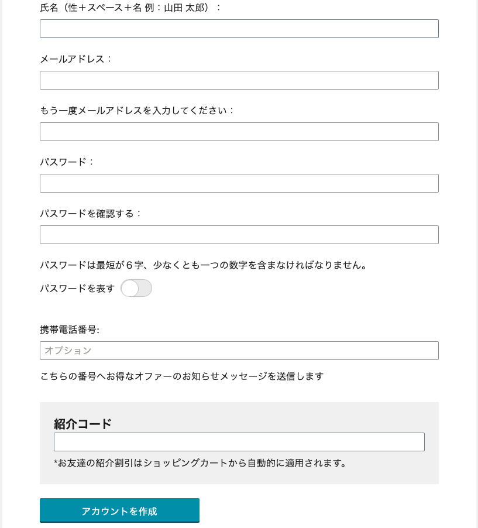This screenshot has width=478, height=528.
Task: Click the offer notification message text
Action: [x=181, y=376]
